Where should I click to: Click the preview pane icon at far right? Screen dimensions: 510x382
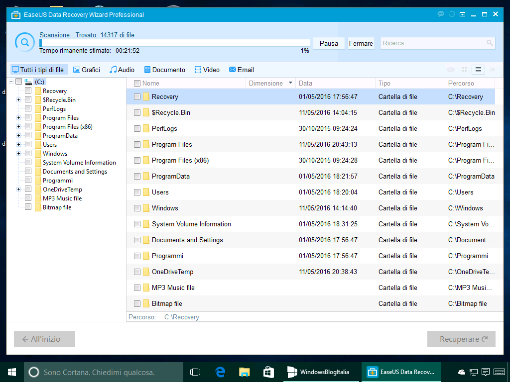[x=493, y=70]
